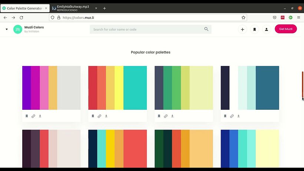Open the user account profile icon
The width and height of the screenshot is (304, 171).
tap(267, 29)
